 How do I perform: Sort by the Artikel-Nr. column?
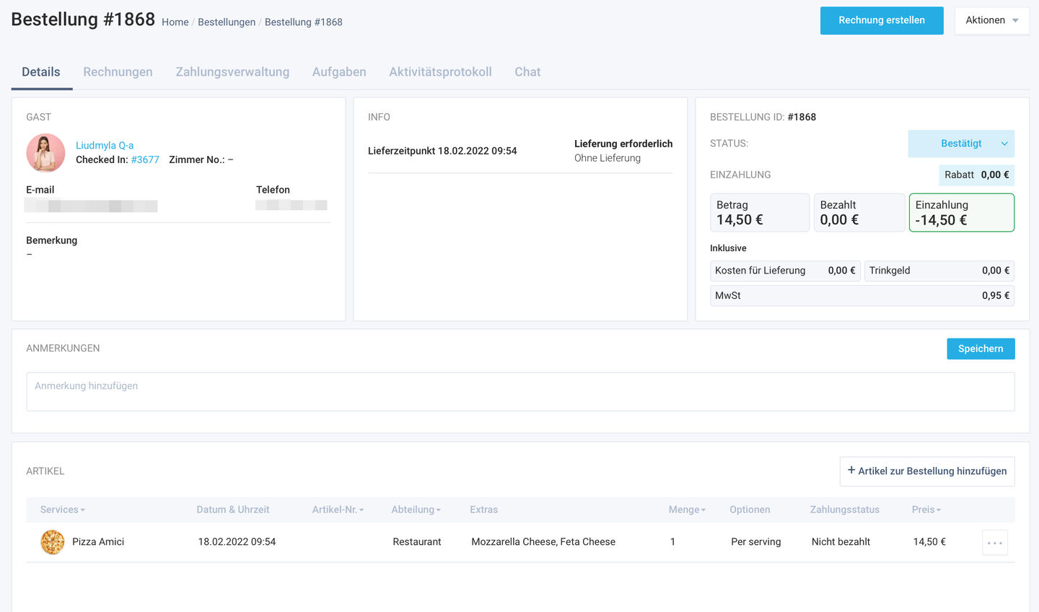click(338, 510)
